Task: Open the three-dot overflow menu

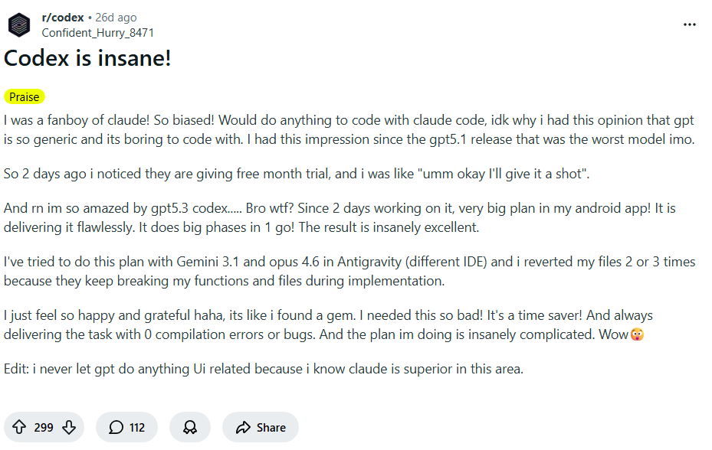Action: 689,25
